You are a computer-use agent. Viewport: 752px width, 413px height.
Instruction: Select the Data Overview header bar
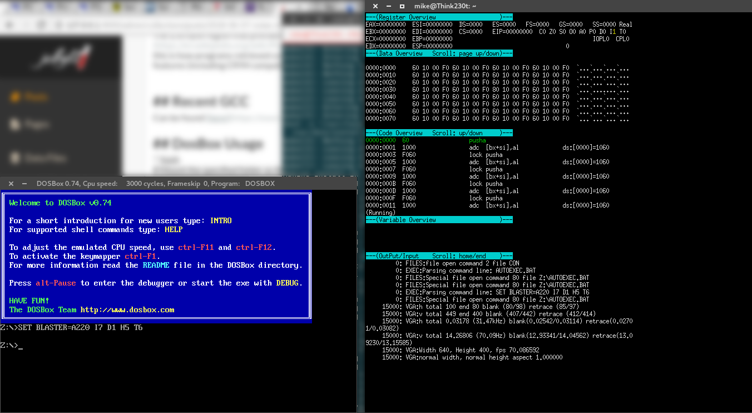[x=439, y=53]
